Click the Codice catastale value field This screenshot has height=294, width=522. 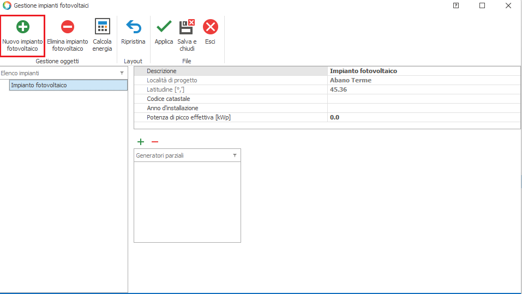423,99
